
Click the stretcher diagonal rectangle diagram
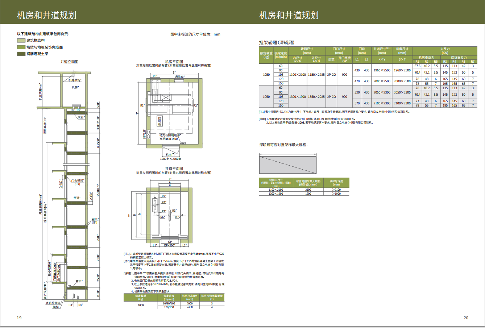pyautogui.click(x=288, y=165)
